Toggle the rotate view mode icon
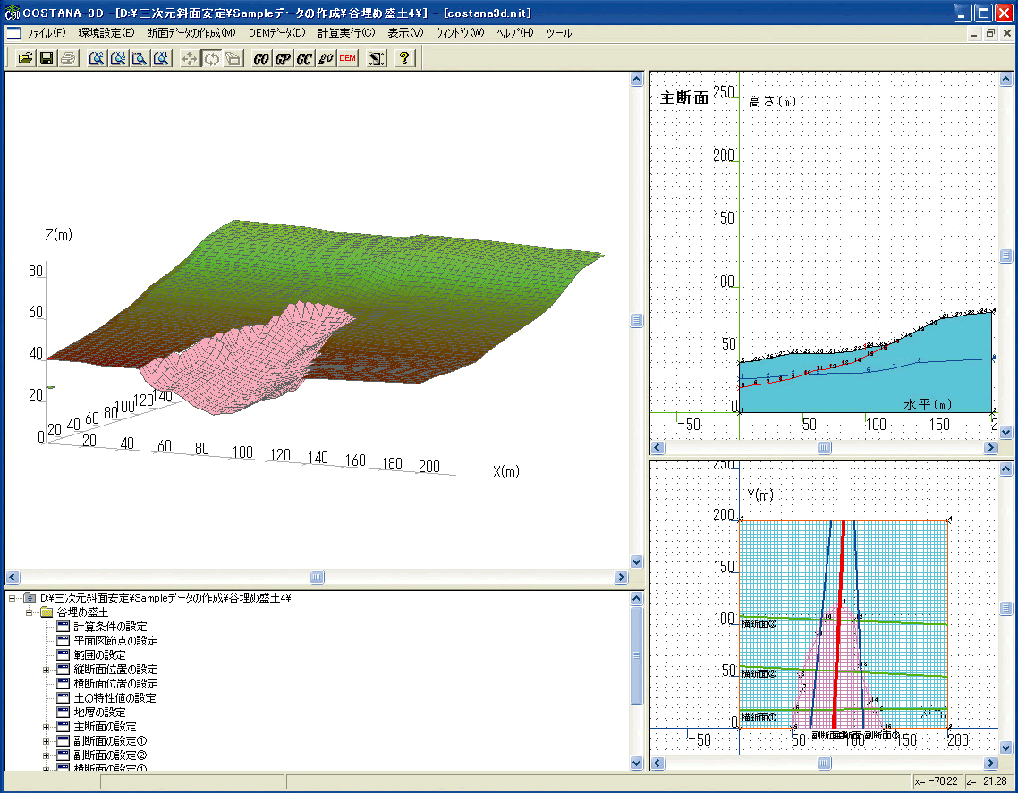 point(211,59)
